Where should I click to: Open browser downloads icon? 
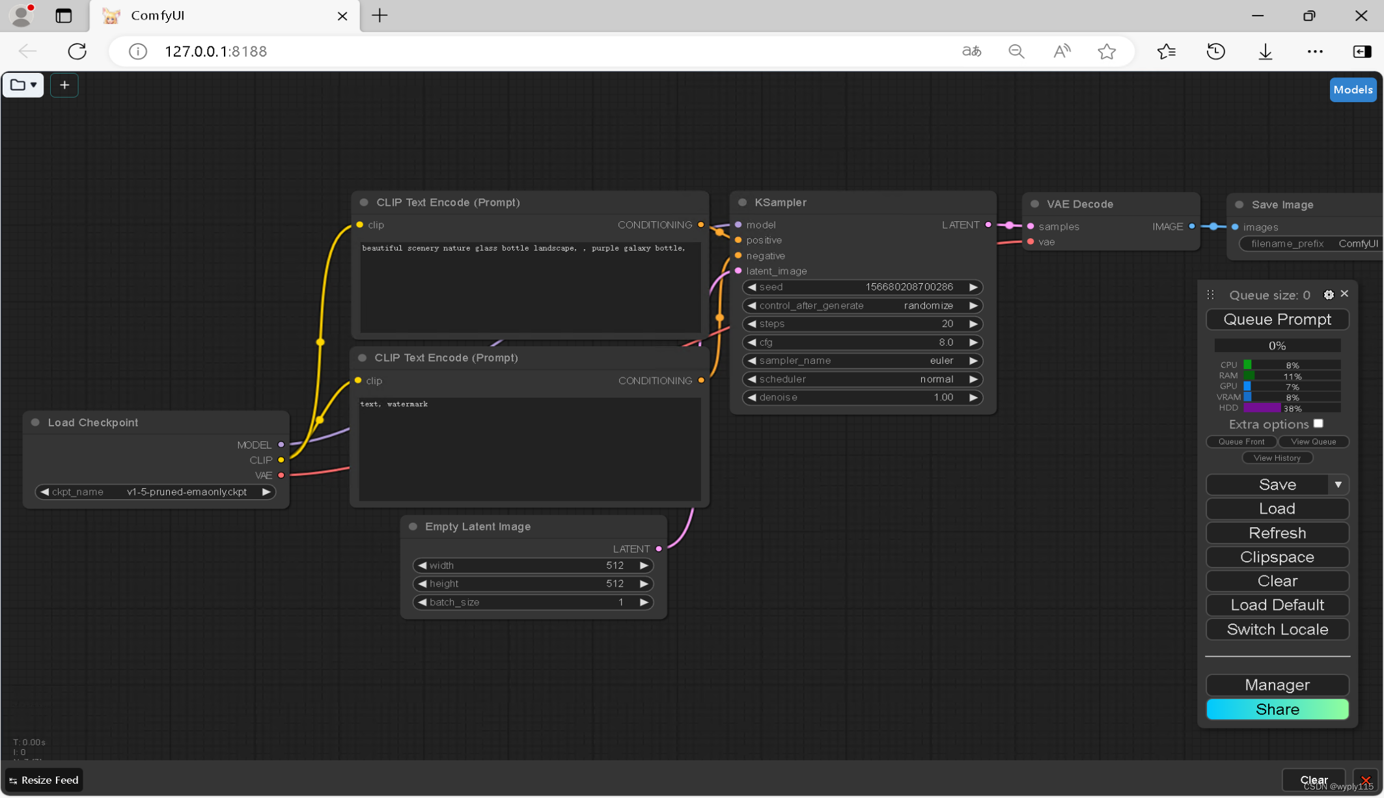click(x=1266, y=51)
